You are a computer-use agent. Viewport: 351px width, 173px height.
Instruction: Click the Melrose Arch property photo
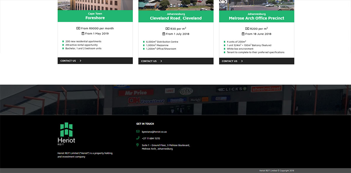(257, 4)
